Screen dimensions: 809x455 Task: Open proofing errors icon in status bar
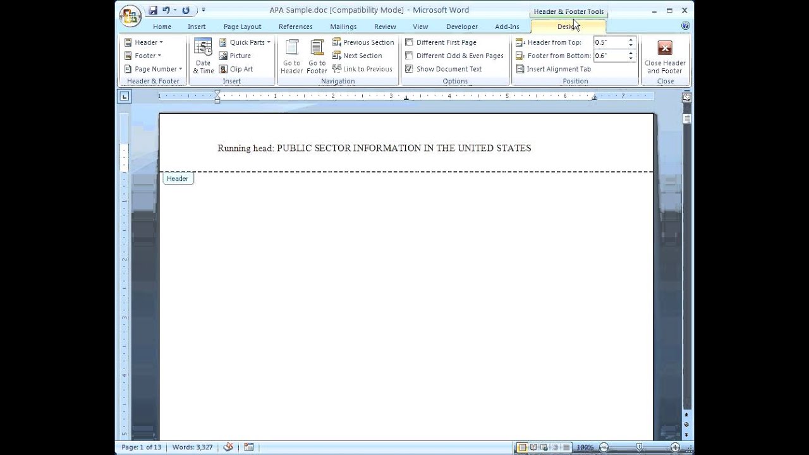coord(228,447)
